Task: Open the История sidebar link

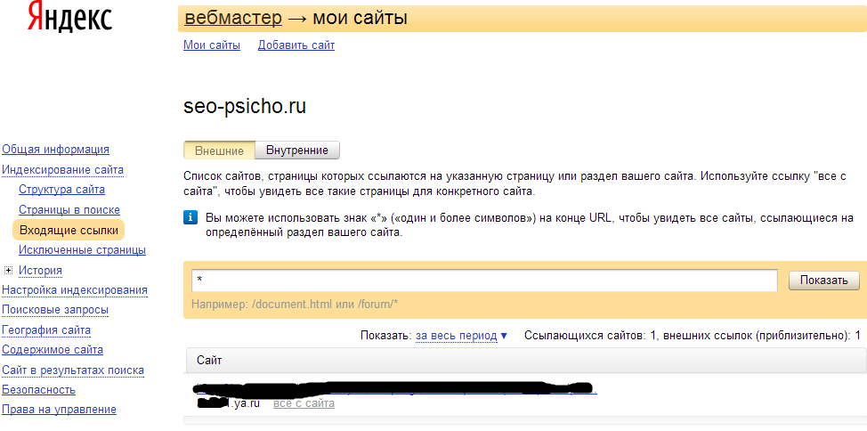Action: point(40,270)
